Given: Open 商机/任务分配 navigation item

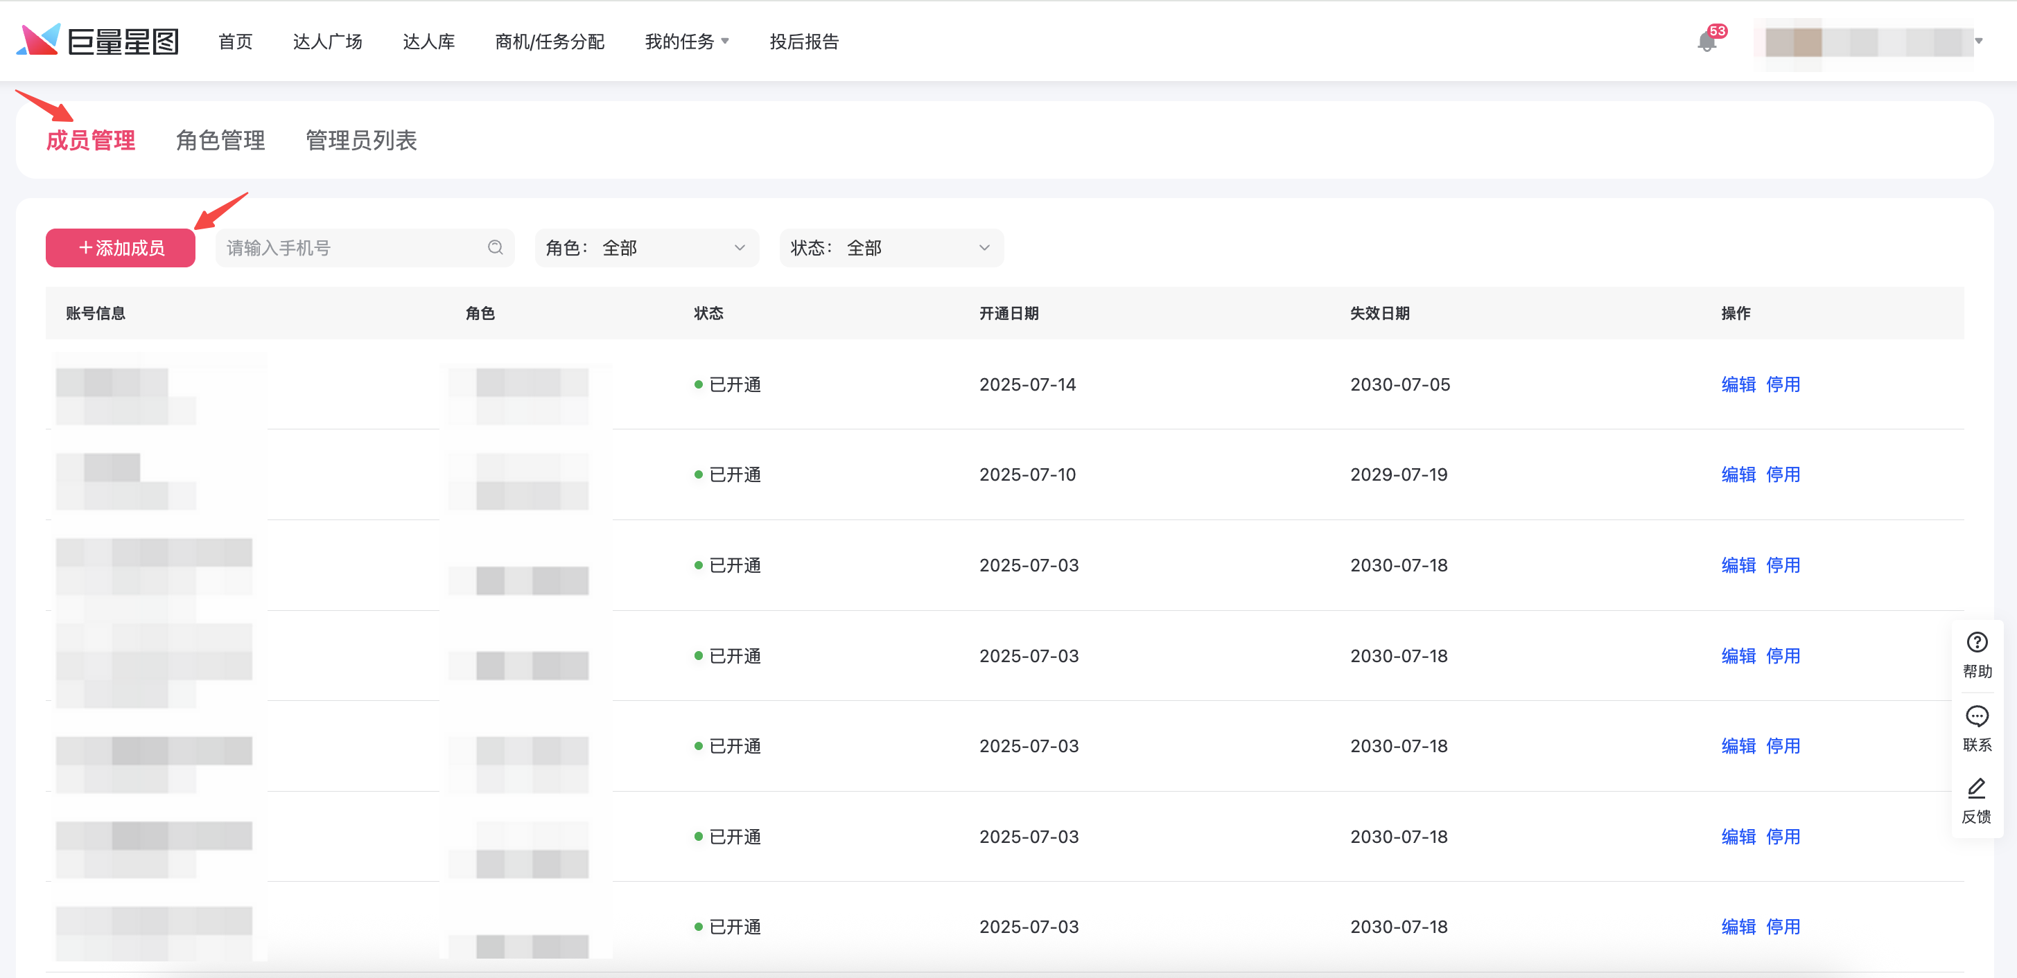Looking at the screenshot, I should (x=550, y=42).
